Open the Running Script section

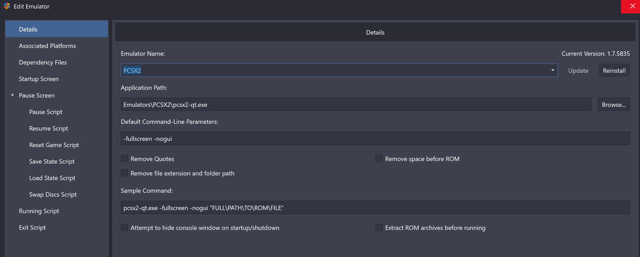57,211
